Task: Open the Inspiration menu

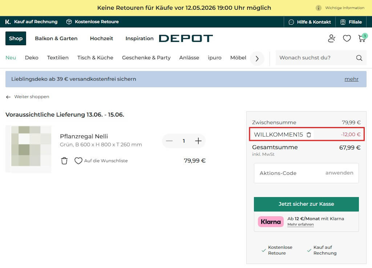Action: coord(139,38)
